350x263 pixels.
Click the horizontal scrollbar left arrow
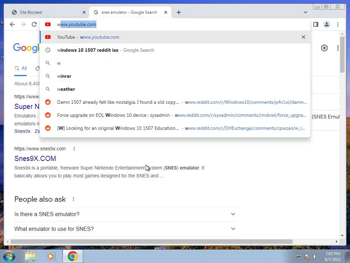click(x=8, y=241)
